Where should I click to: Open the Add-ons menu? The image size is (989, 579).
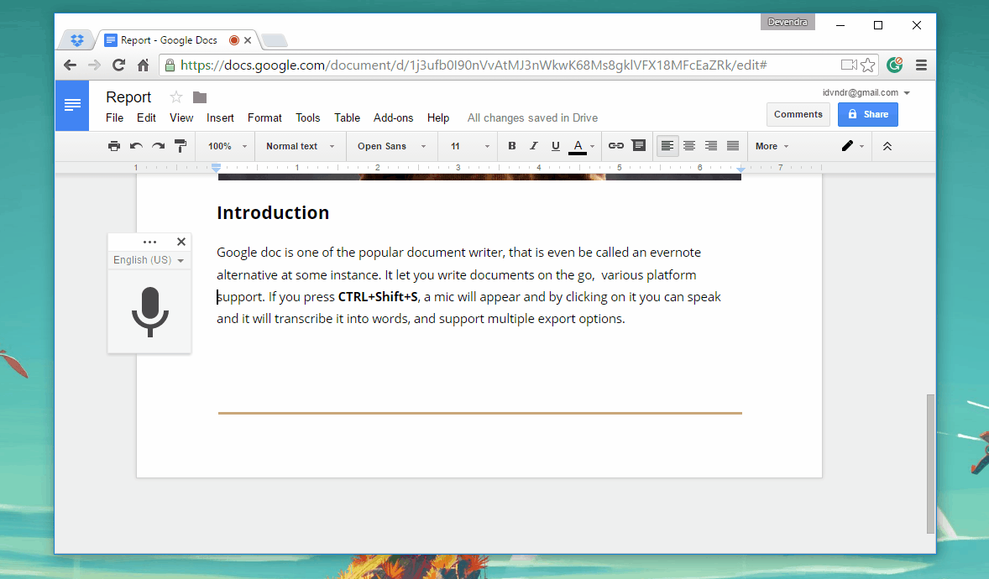[393, 118]
